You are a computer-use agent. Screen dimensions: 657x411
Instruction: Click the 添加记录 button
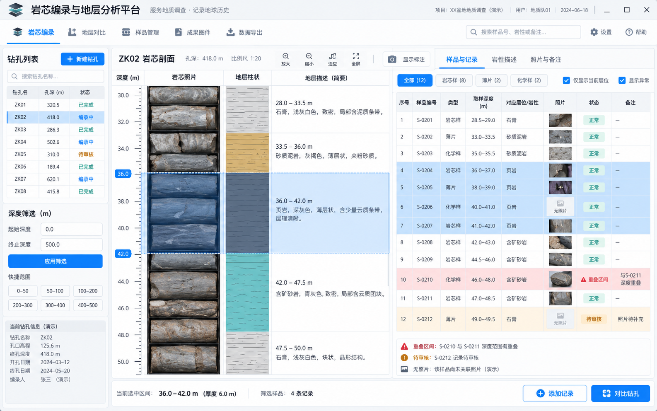click(x=555, y=394)
